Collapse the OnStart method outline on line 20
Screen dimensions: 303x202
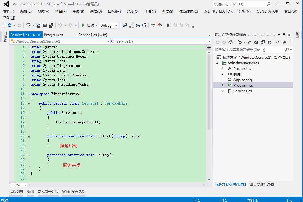pos(29,136)
